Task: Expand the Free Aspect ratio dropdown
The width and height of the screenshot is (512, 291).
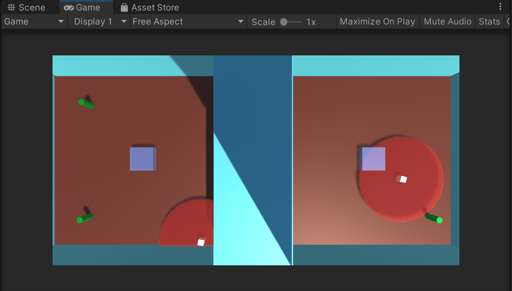Action: pos(188,22)
